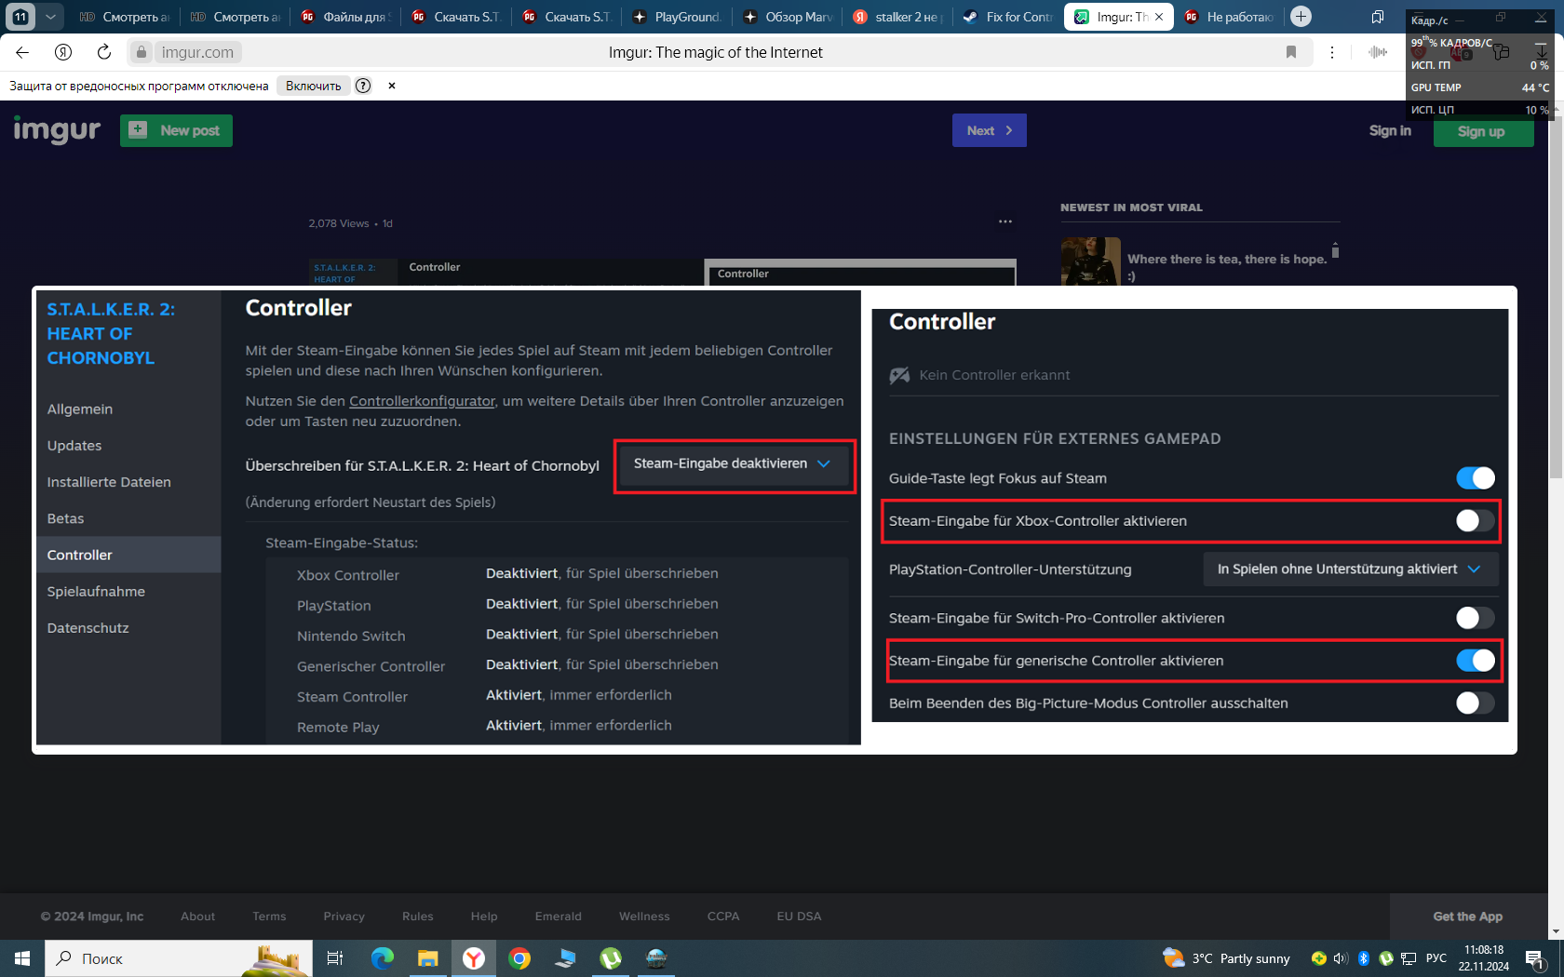Open the Steam-Eingabe deaktivieren dropdown
1564x977 pixels.
pos(735,463)
